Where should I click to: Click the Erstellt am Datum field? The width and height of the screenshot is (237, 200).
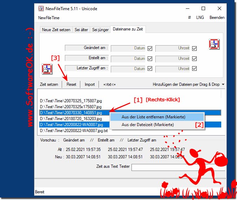128,59
